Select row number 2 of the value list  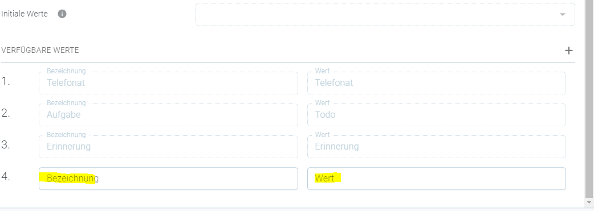6,113
